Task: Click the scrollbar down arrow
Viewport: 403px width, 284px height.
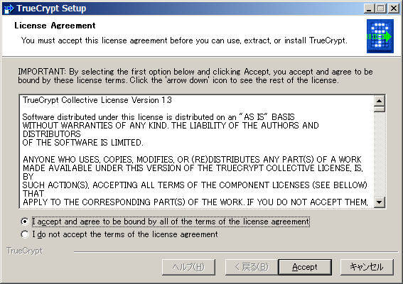Action: 380,202
